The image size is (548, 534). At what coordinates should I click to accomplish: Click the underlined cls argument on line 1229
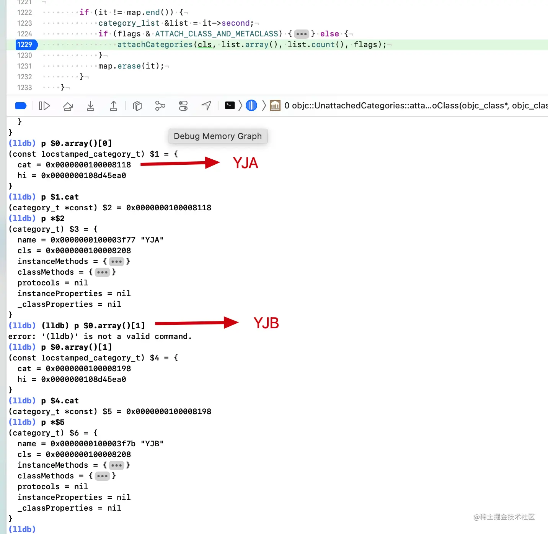coord(205,44)
